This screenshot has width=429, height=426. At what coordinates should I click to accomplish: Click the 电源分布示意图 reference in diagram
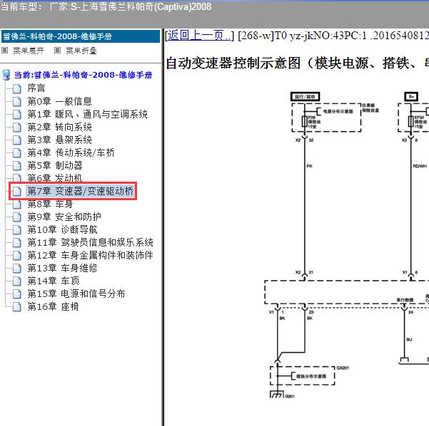pyautogui.click(x=338, y=111)
